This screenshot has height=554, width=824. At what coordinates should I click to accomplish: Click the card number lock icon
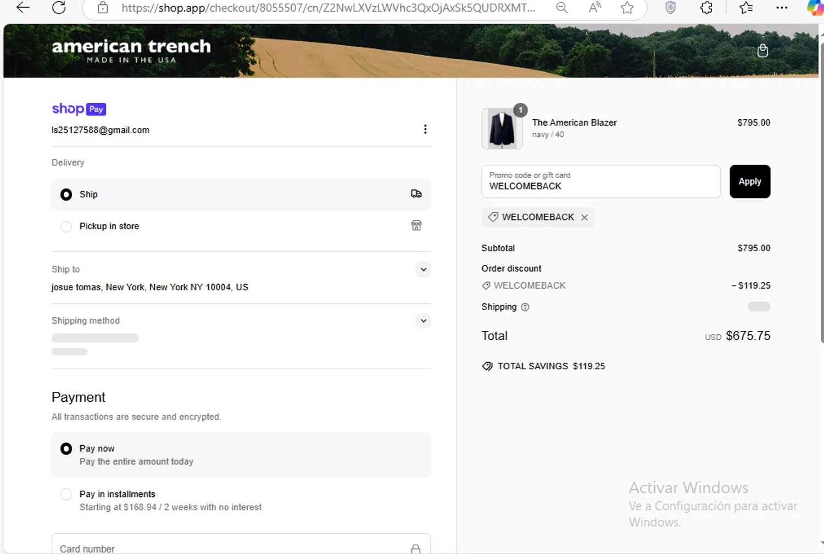click(x=416, y=549)
